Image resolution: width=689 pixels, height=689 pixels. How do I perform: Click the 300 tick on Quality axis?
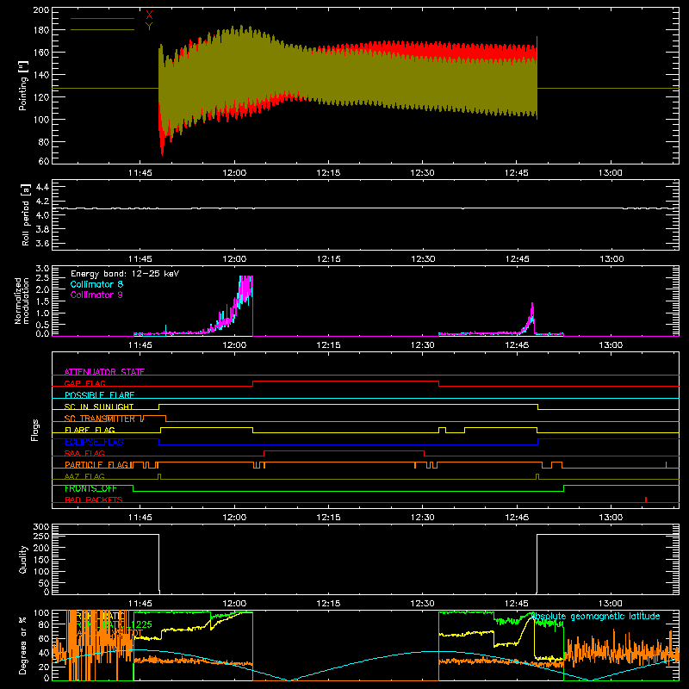coord(40,526)
